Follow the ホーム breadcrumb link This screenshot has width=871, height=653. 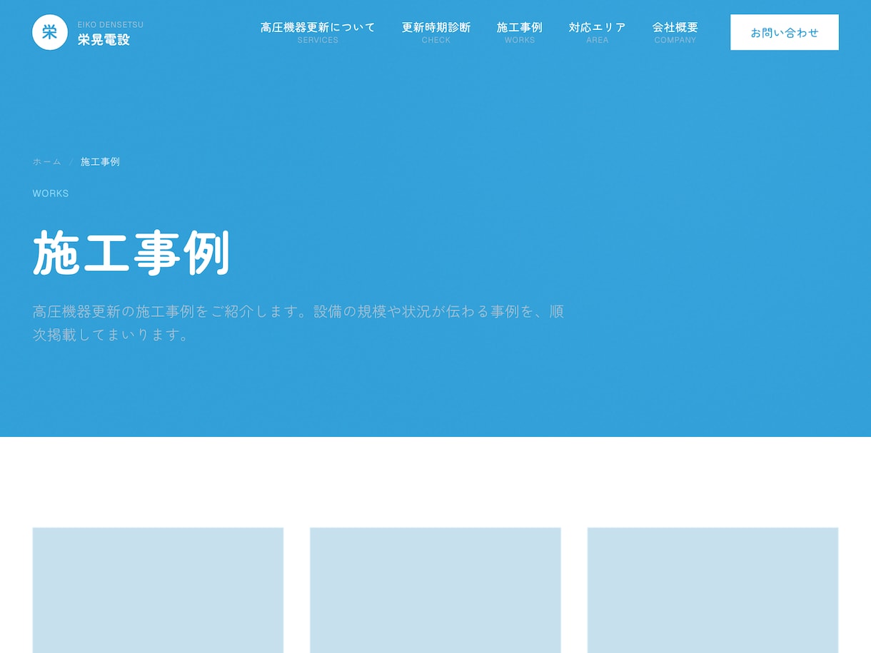(47, 162)
